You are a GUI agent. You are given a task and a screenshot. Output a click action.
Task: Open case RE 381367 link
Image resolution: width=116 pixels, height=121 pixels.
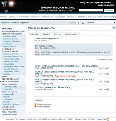click(x=66, y=66)
